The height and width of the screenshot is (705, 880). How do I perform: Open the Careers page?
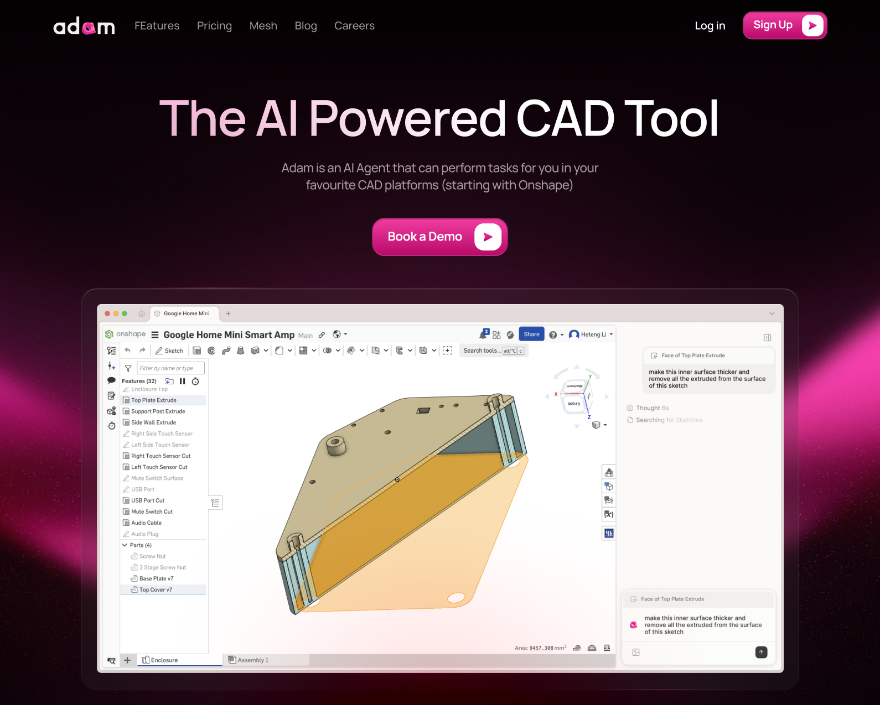pos(354,26)
